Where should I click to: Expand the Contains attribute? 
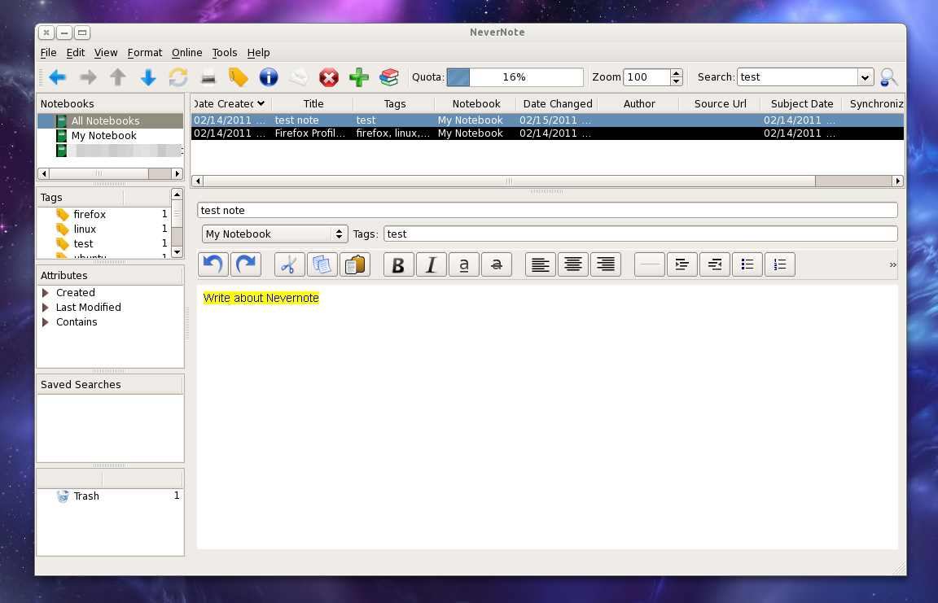pyautogui.click(x=46, y=322)
